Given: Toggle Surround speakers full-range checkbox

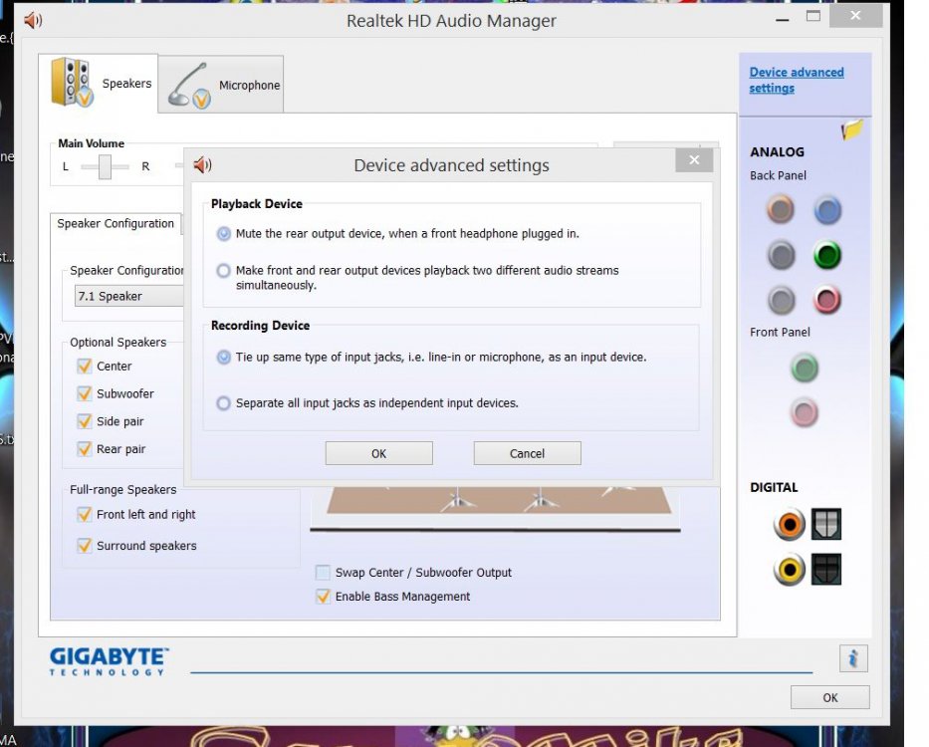Looking at the screenshot, I should 84,546.
